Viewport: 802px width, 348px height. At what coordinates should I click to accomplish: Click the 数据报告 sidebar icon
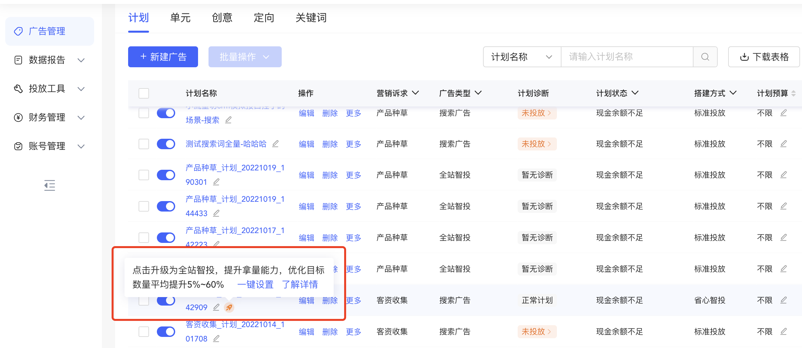coord(18,60)
